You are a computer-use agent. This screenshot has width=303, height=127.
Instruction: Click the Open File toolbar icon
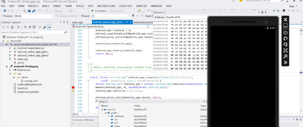pyautogui.click(x=25, y=11)
